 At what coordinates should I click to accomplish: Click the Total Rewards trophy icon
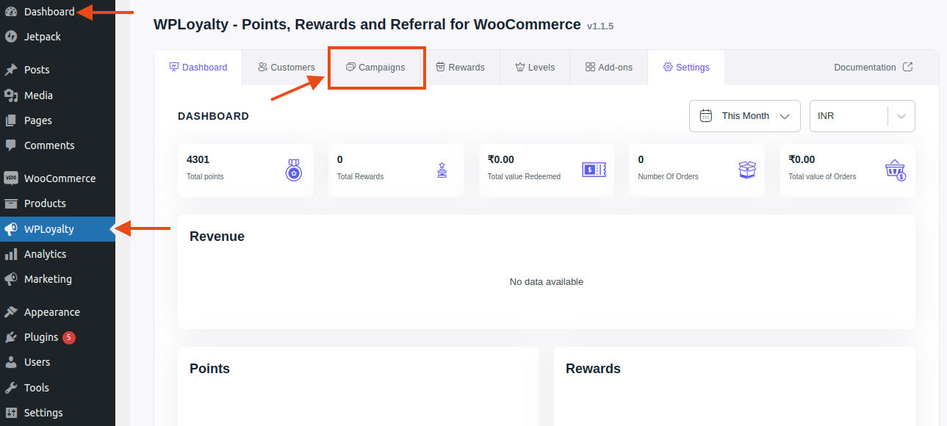coord(442,170)
